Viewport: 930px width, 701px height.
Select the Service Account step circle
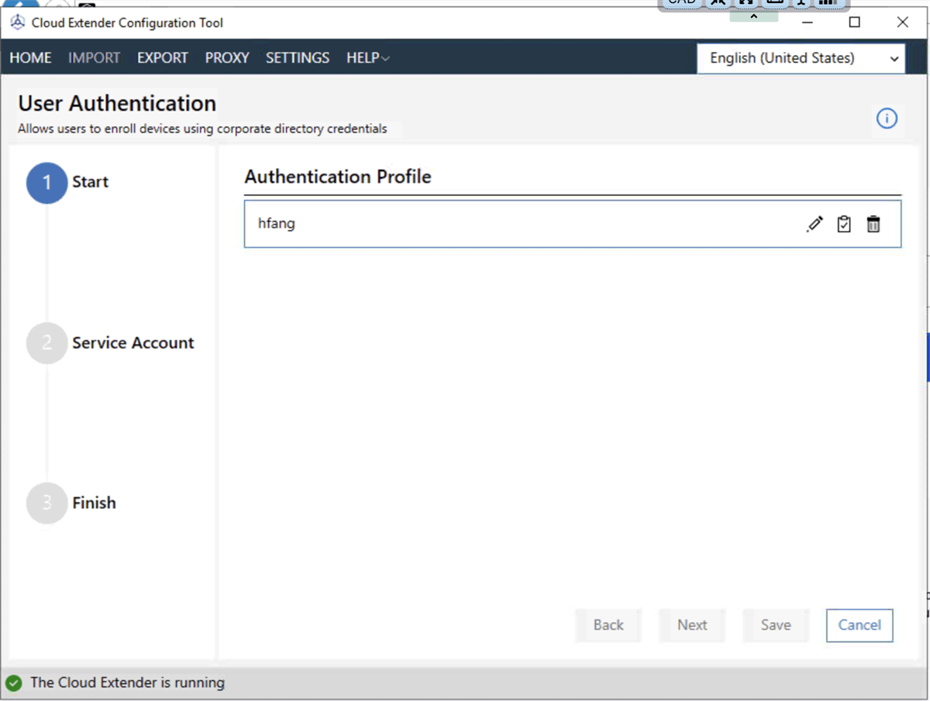46,343
